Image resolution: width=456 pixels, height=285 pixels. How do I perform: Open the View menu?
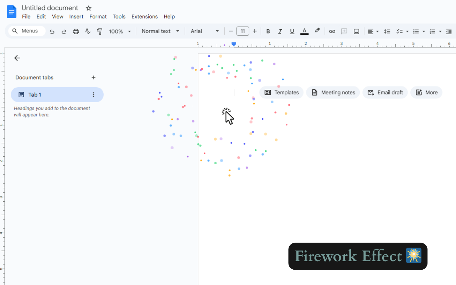57,16
